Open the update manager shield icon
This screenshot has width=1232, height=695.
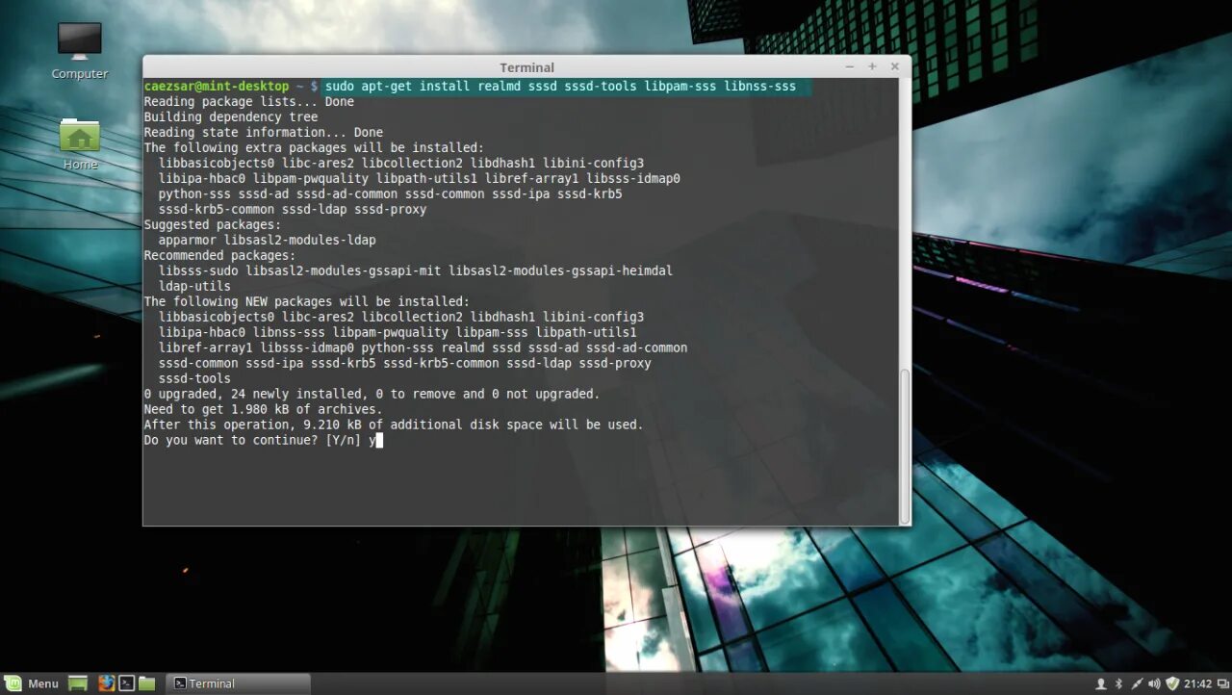click(1172, 684)
